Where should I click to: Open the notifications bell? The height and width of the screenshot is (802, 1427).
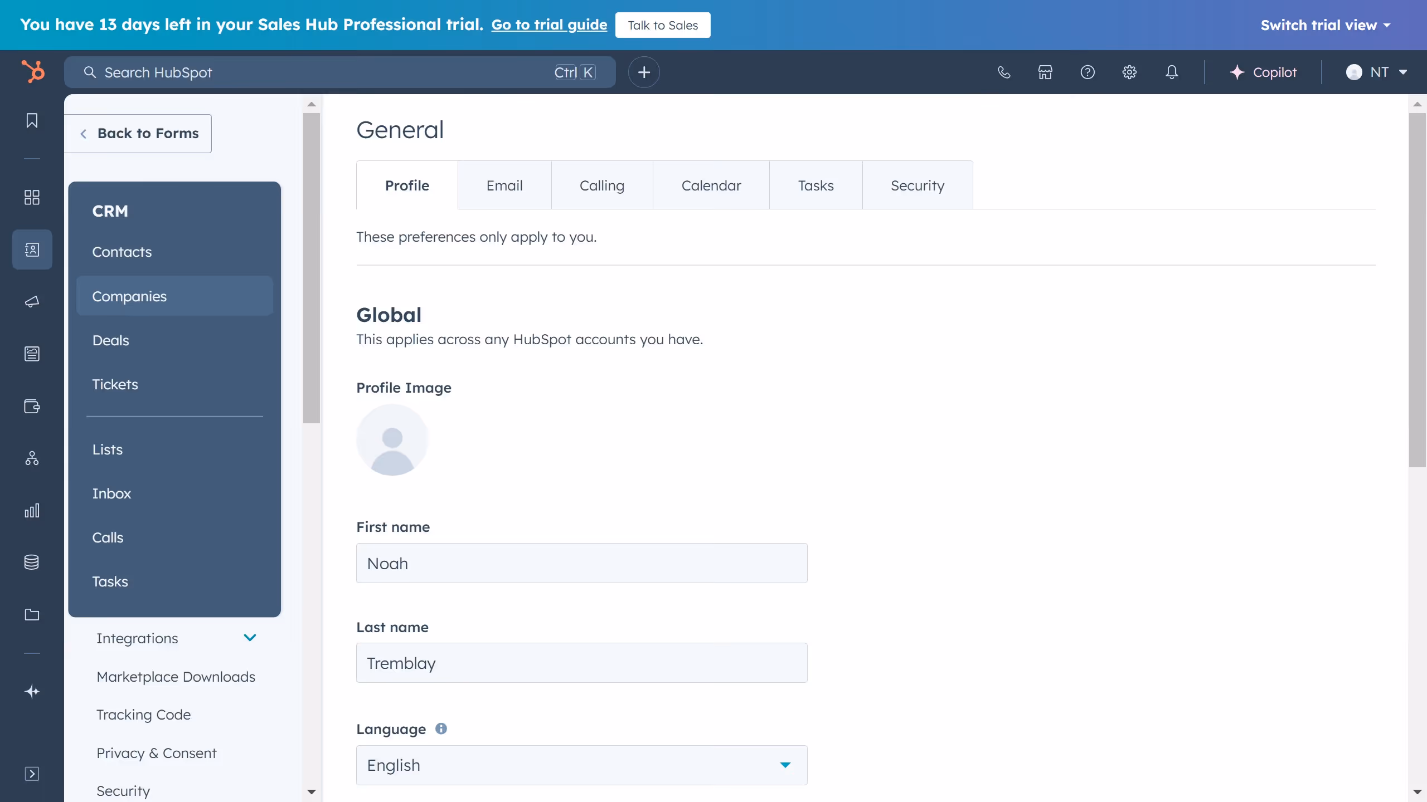coord(1172,72)
